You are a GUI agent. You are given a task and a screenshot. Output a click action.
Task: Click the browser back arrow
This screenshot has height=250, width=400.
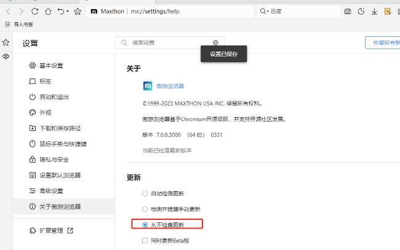[x=9, y=11]
